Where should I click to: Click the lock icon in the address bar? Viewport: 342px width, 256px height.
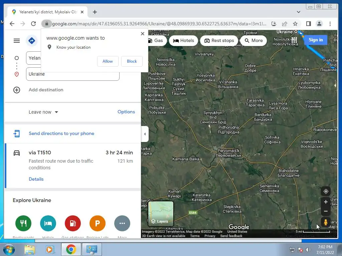[x=46, y=24]
